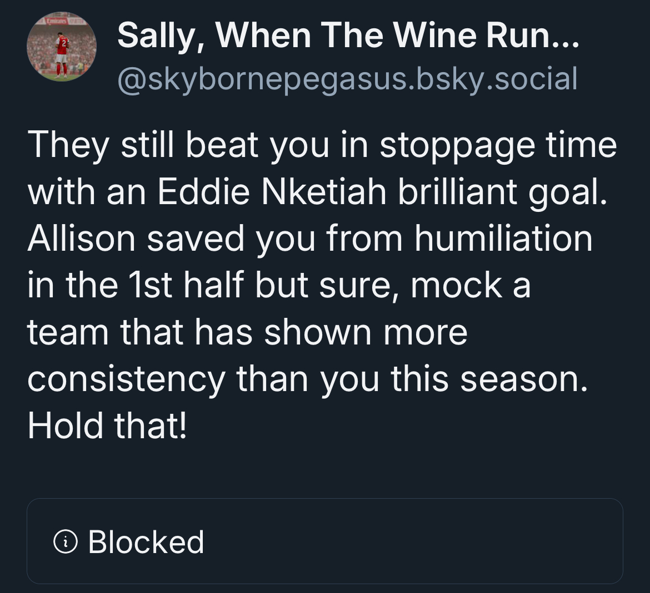
Task: Click the name Allison in the post
Action: (81, 239)
